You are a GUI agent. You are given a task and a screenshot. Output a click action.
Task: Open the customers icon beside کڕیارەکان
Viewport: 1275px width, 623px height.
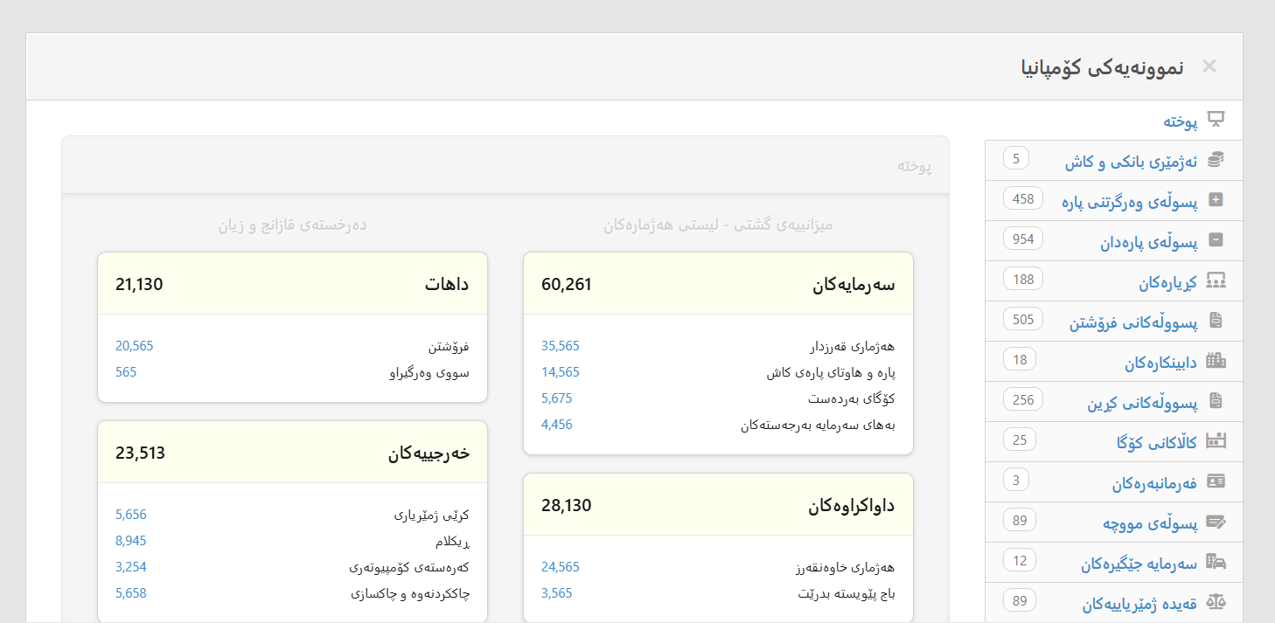pos(1216,280)
